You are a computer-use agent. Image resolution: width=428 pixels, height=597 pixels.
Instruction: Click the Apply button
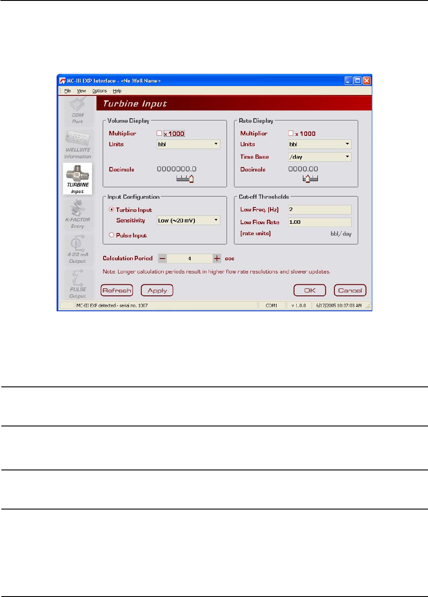[x=157, y=291]
